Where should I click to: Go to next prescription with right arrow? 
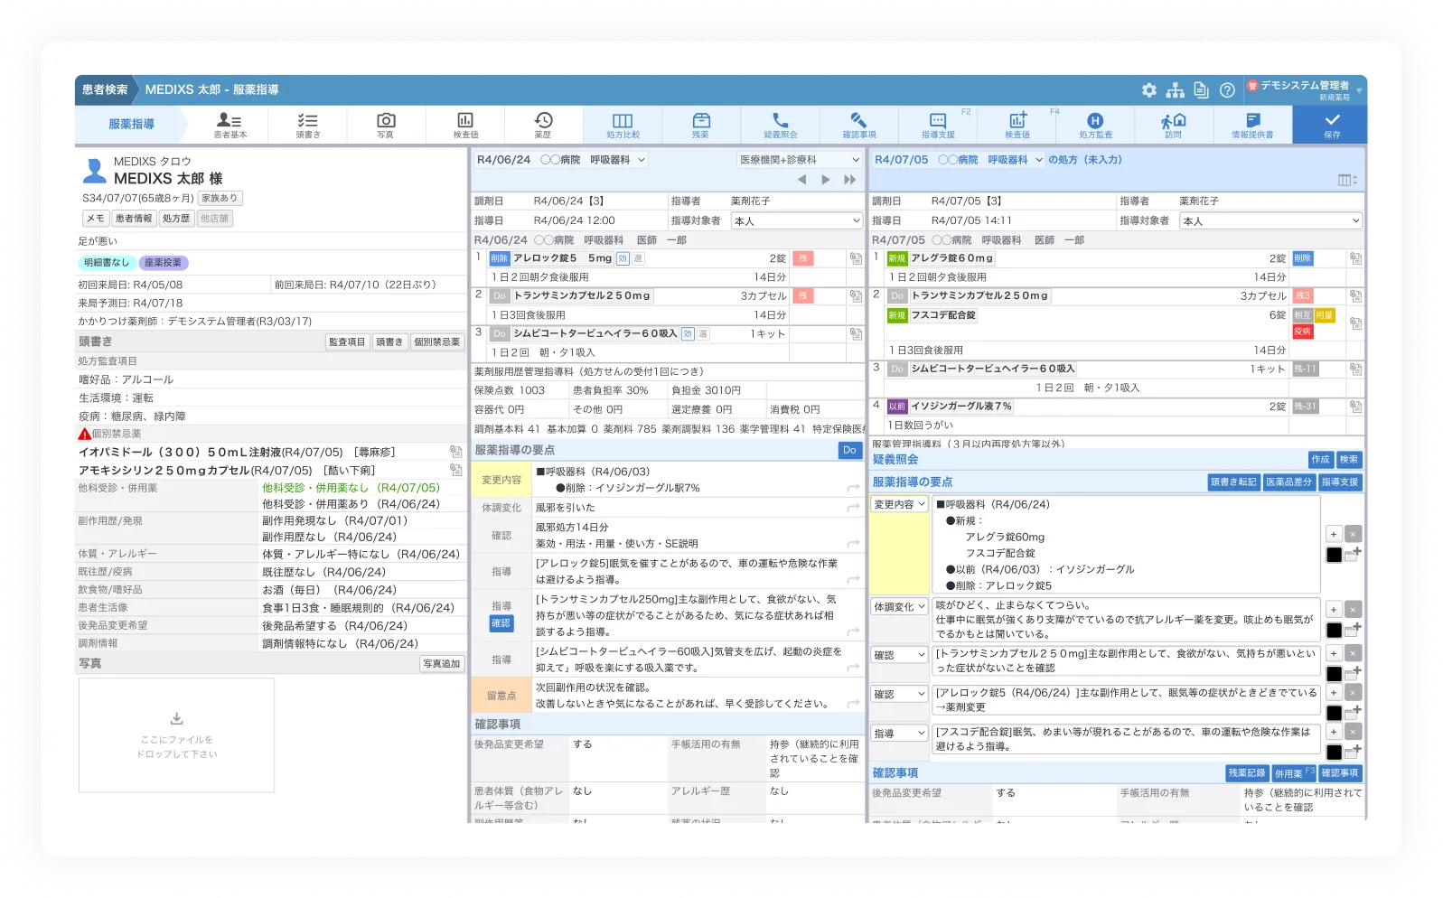825,180
